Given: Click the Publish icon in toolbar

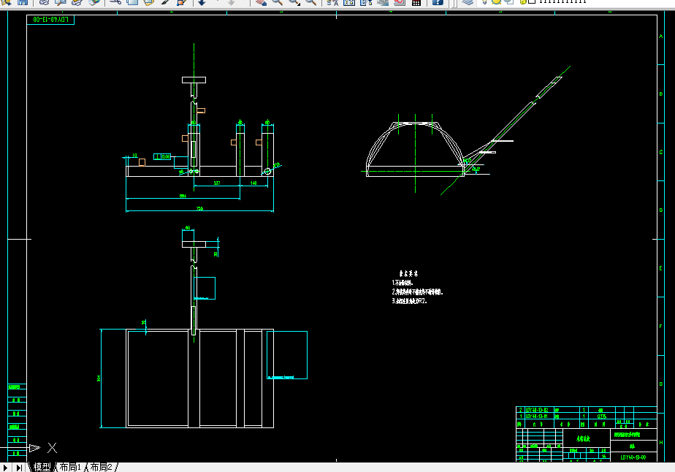Looking at the screenshot, I should click(77, 2).
